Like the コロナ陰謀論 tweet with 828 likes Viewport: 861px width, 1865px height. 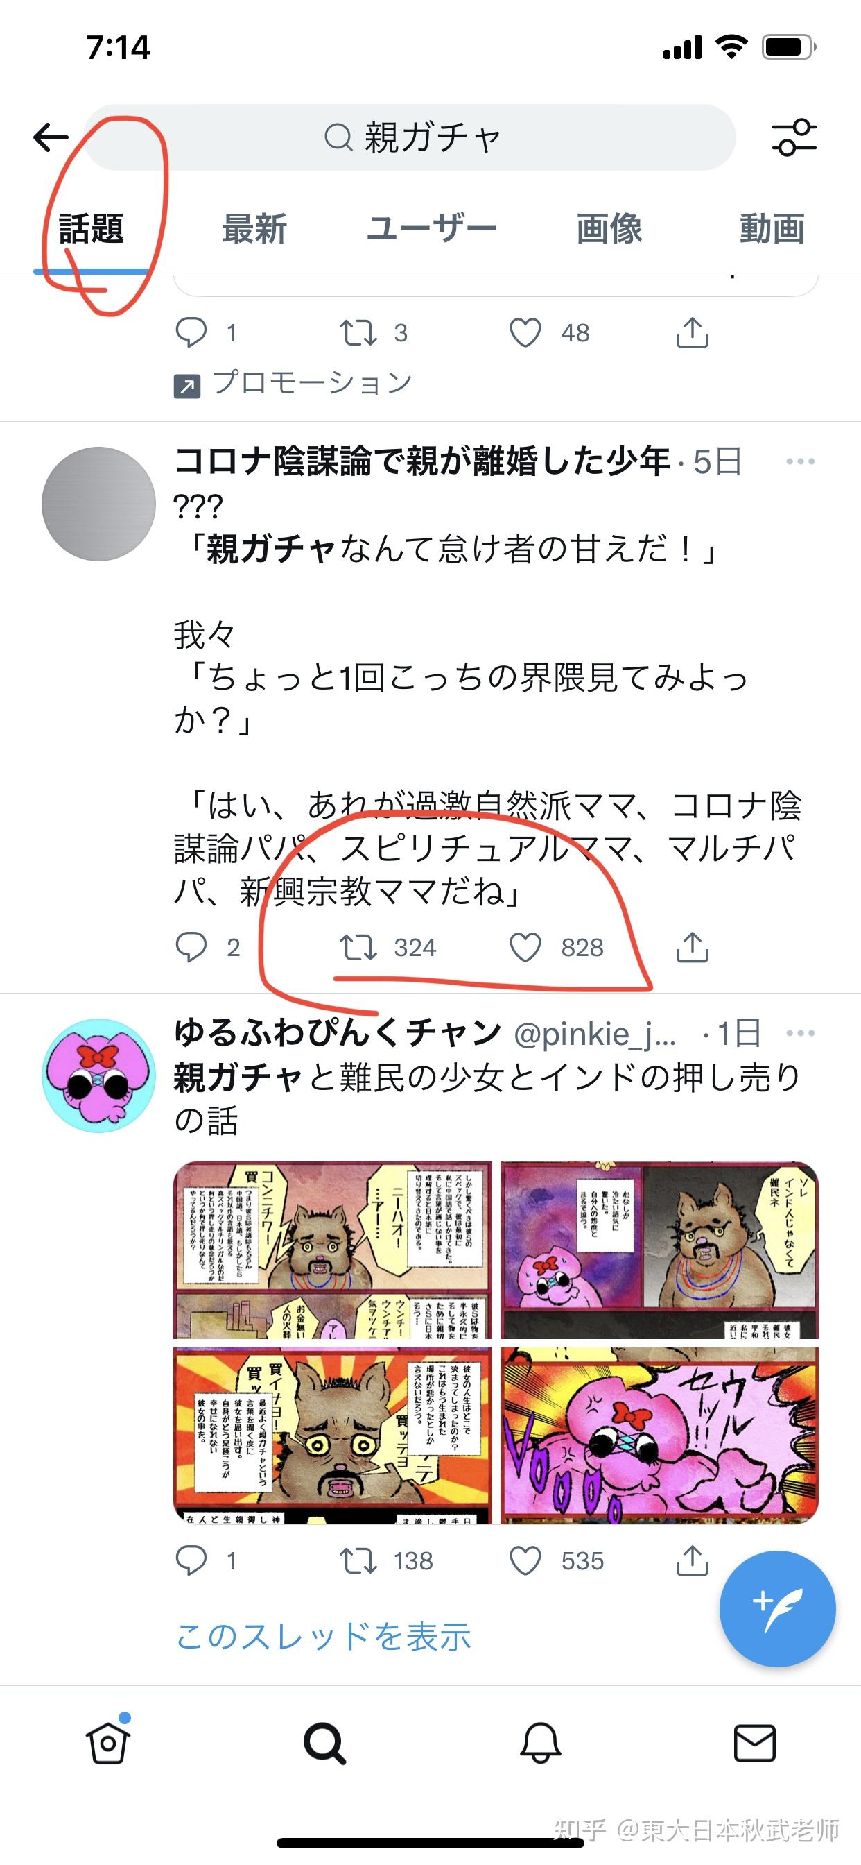tap(525, 947)
